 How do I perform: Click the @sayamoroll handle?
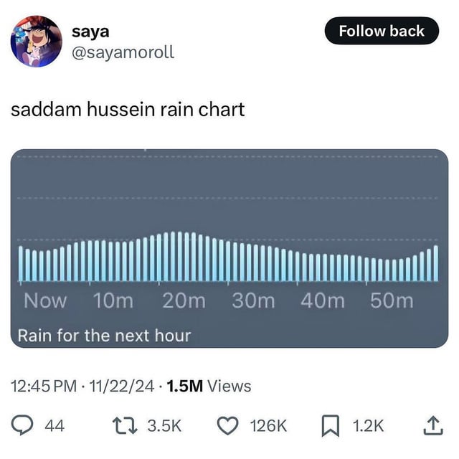tap(123, 52)
